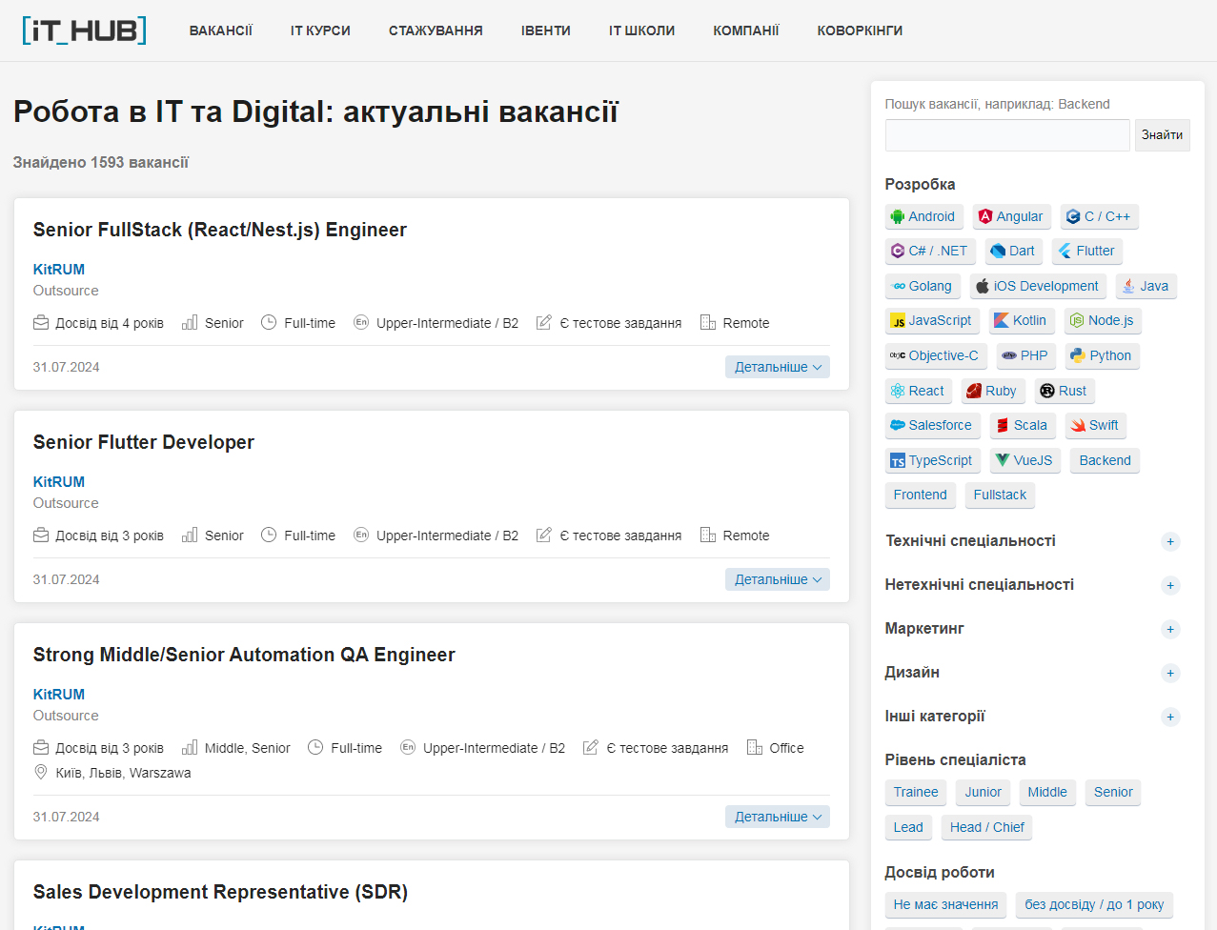Image resolution: width=1217 pixels, height=930 pixels.
Task: Click the IT_HUB logo
Action: [84, 30]
